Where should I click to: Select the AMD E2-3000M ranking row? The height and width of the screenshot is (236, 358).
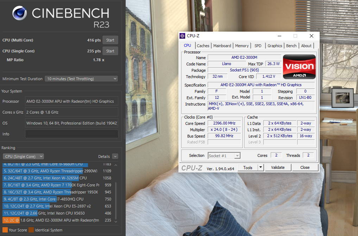tap(57, 220)
